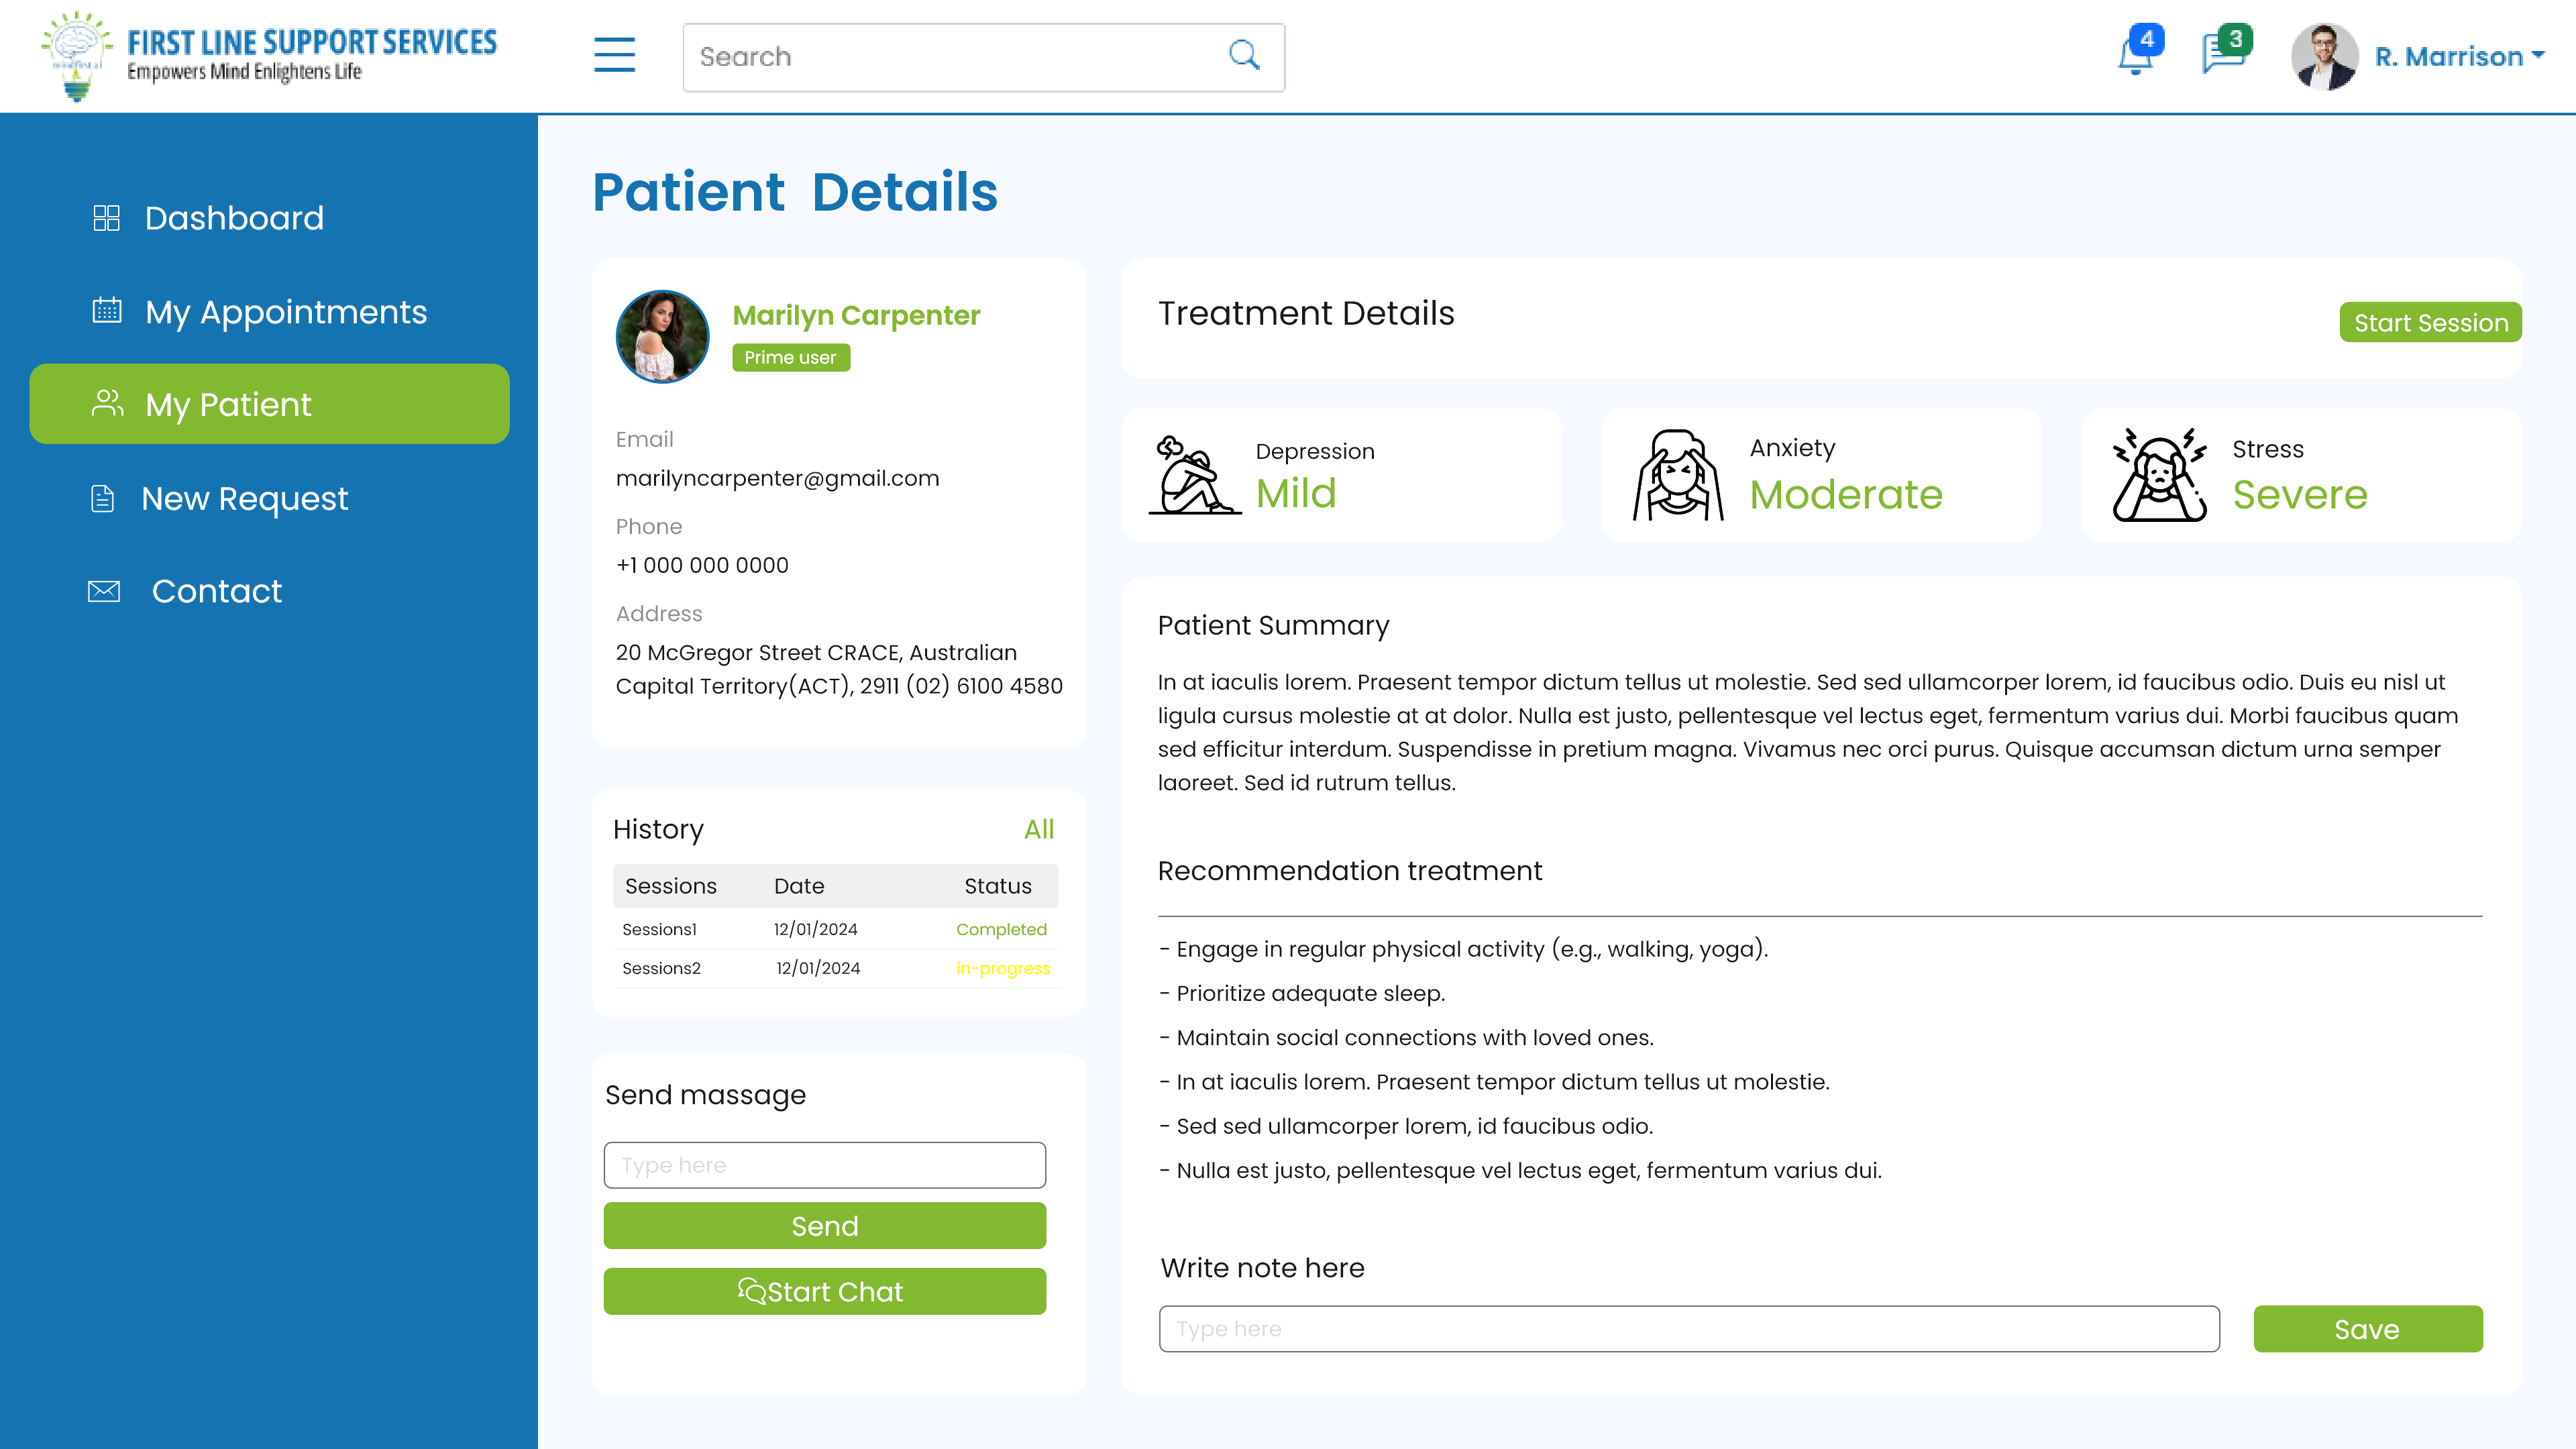
Task: Click the search magnifier icon
Action: [x=1244, y=55]
